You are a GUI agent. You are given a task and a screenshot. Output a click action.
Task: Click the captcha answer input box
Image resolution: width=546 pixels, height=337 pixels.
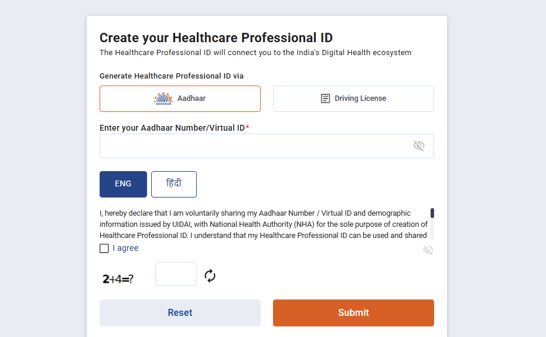(176, 274)
